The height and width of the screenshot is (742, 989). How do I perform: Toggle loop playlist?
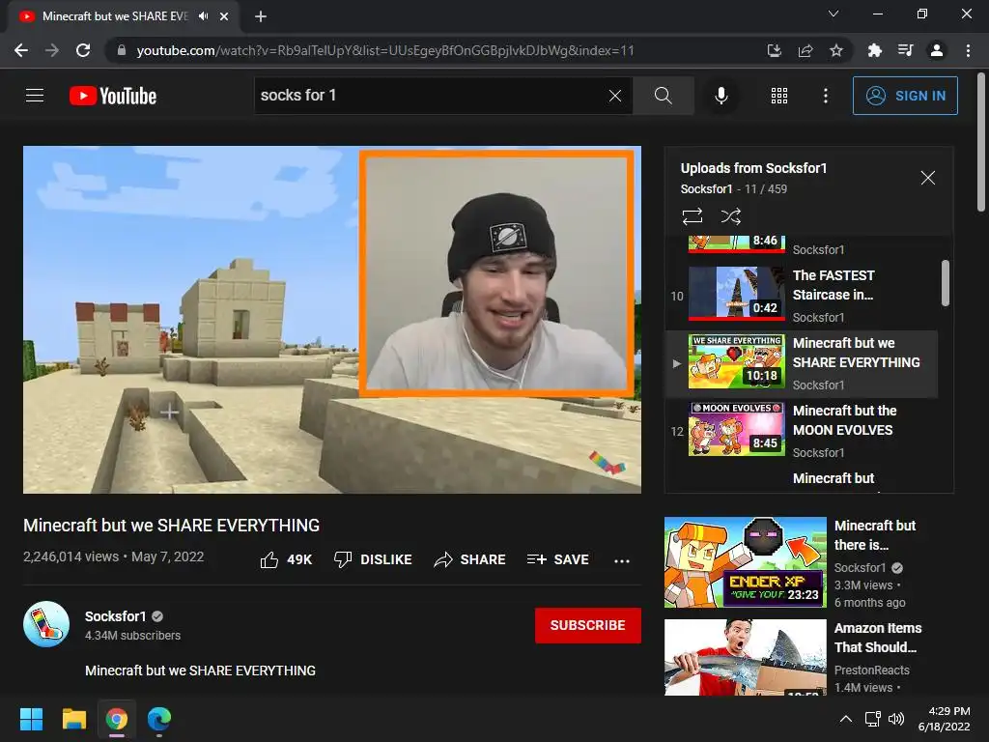tap(692, 216)
